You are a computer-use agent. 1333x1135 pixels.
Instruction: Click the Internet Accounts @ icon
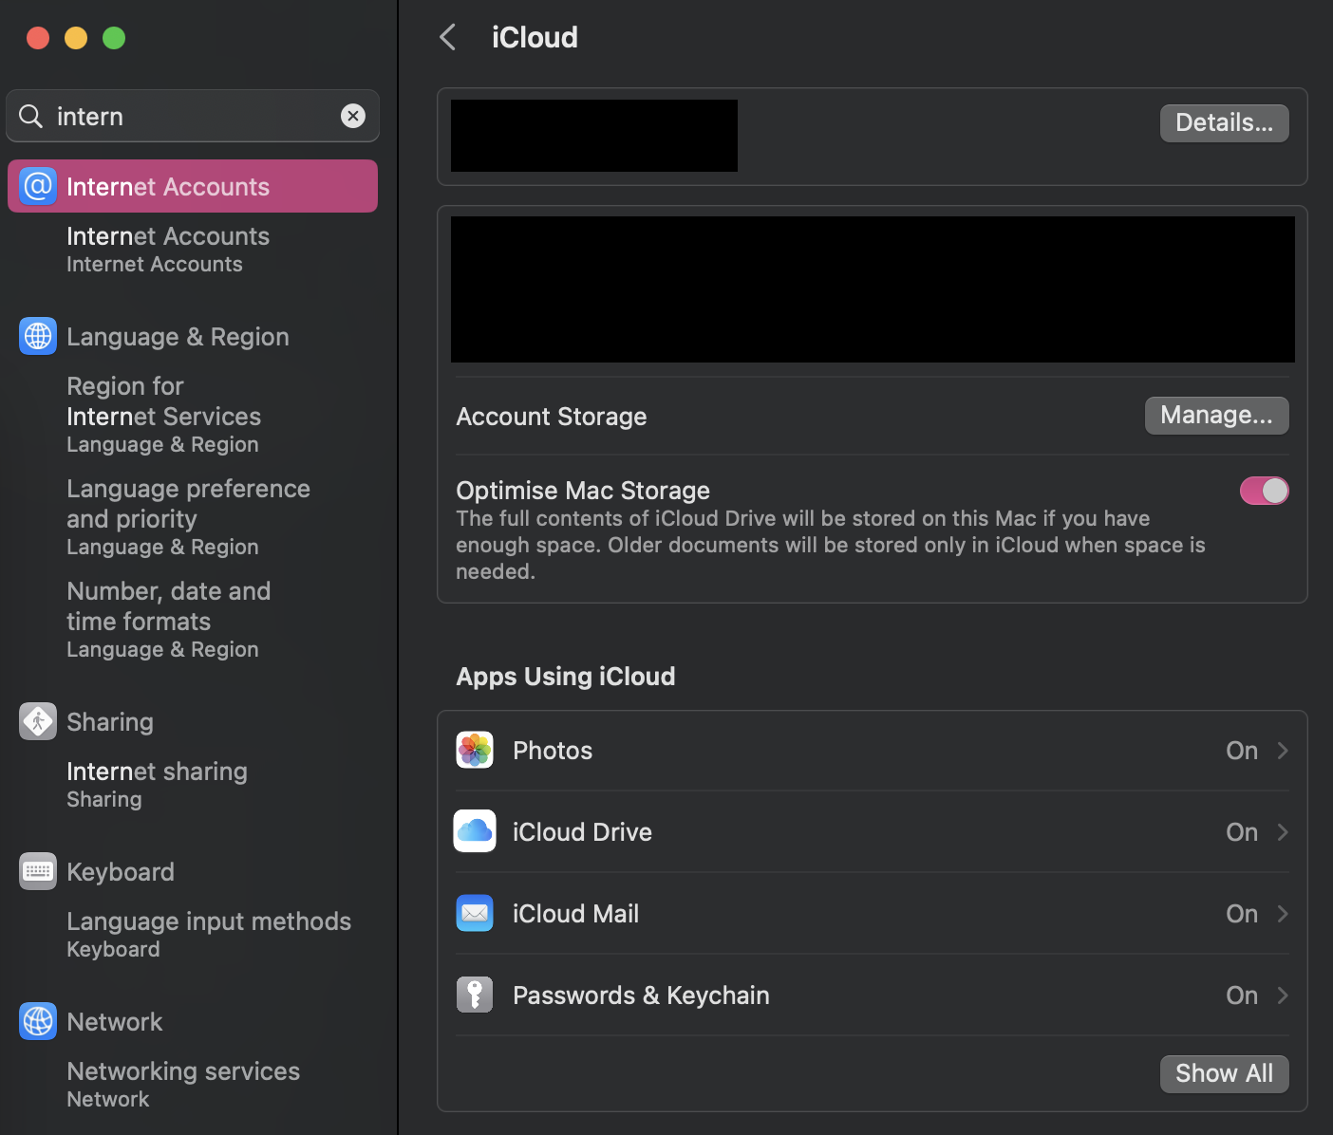[38, 186]
